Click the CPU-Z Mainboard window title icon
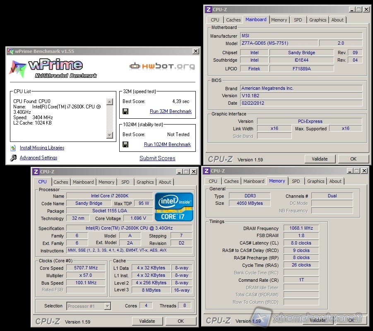This screenshot has height=331, width=373. tap(209, 10)
